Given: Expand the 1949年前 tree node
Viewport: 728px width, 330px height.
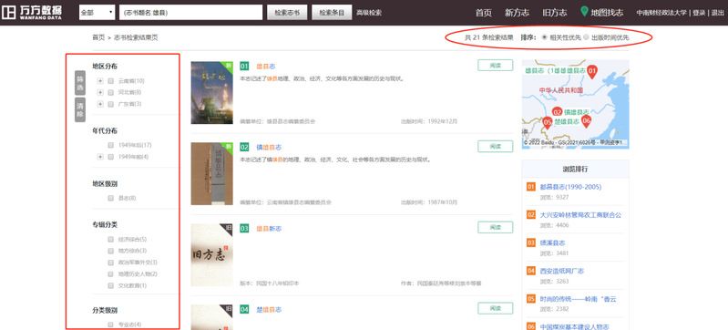Looking at the screenshot, I should pos(100,157).
